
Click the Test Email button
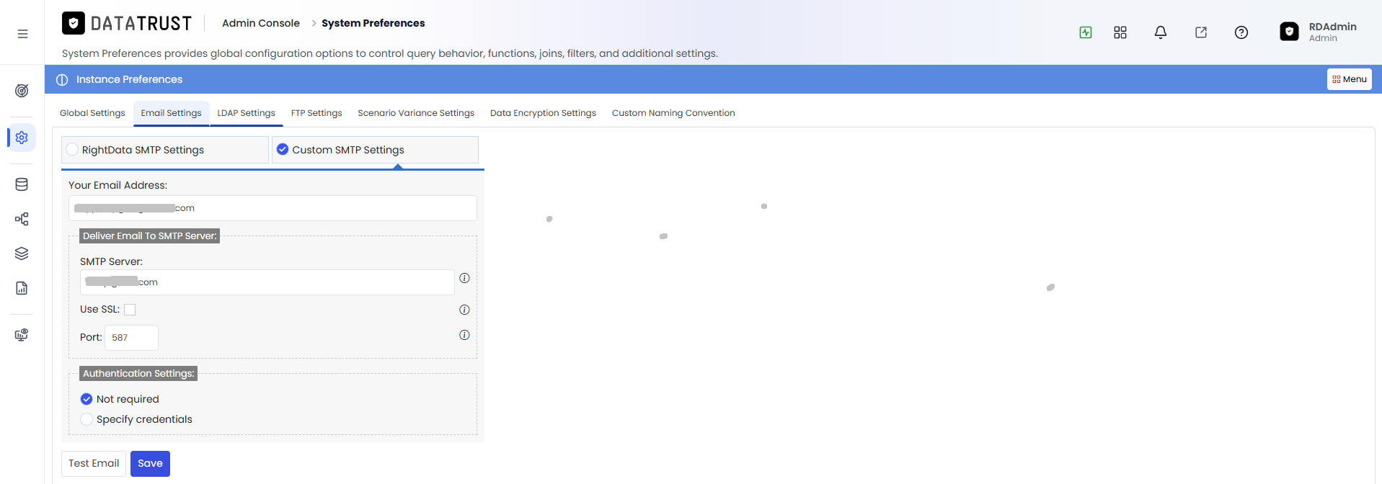coord(94,464)
